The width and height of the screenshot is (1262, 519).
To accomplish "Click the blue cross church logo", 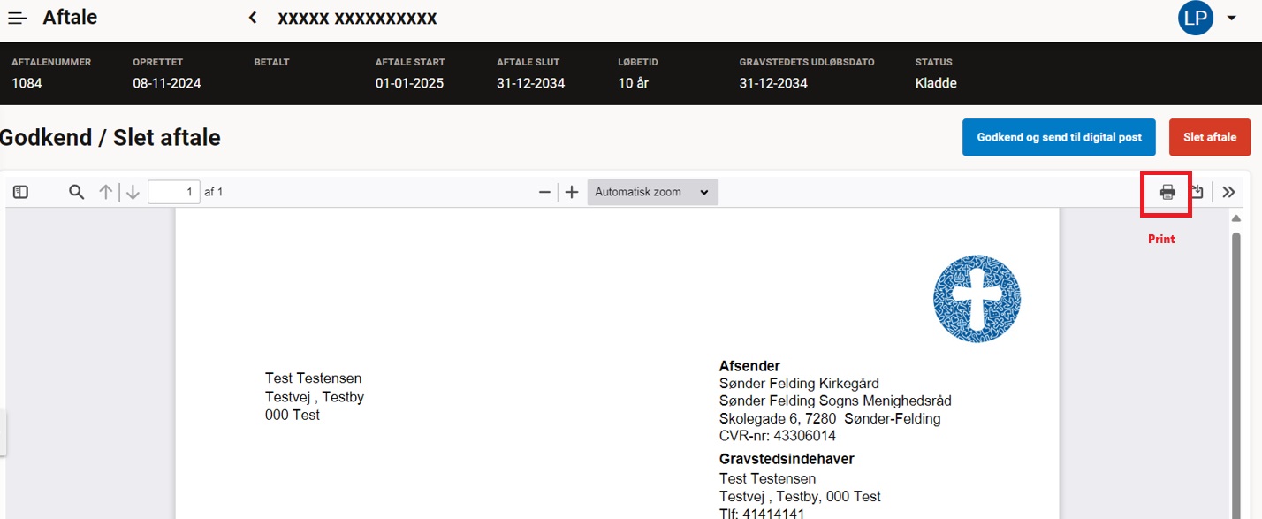I will 977,299.
